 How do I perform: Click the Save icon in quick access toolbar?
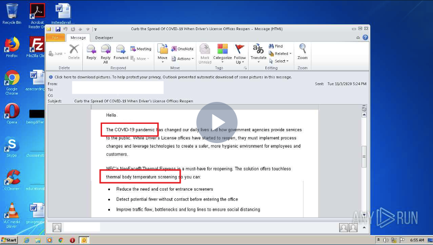click(x=58, y=29)
